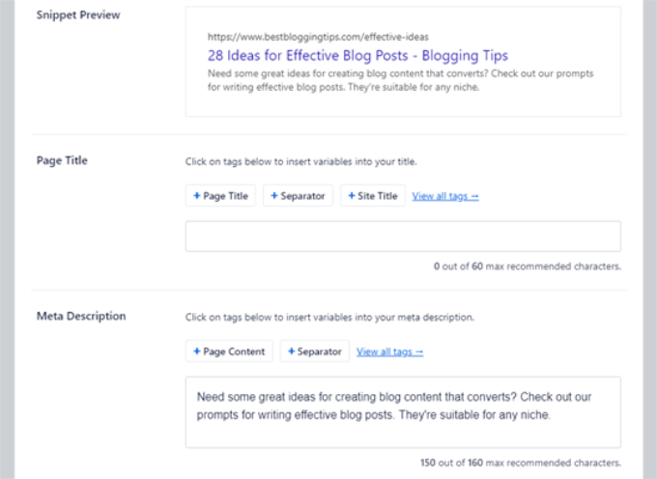Click the Meta Description section heading
The height and width of the screenshot is (479, 657).
coord(81,316)
